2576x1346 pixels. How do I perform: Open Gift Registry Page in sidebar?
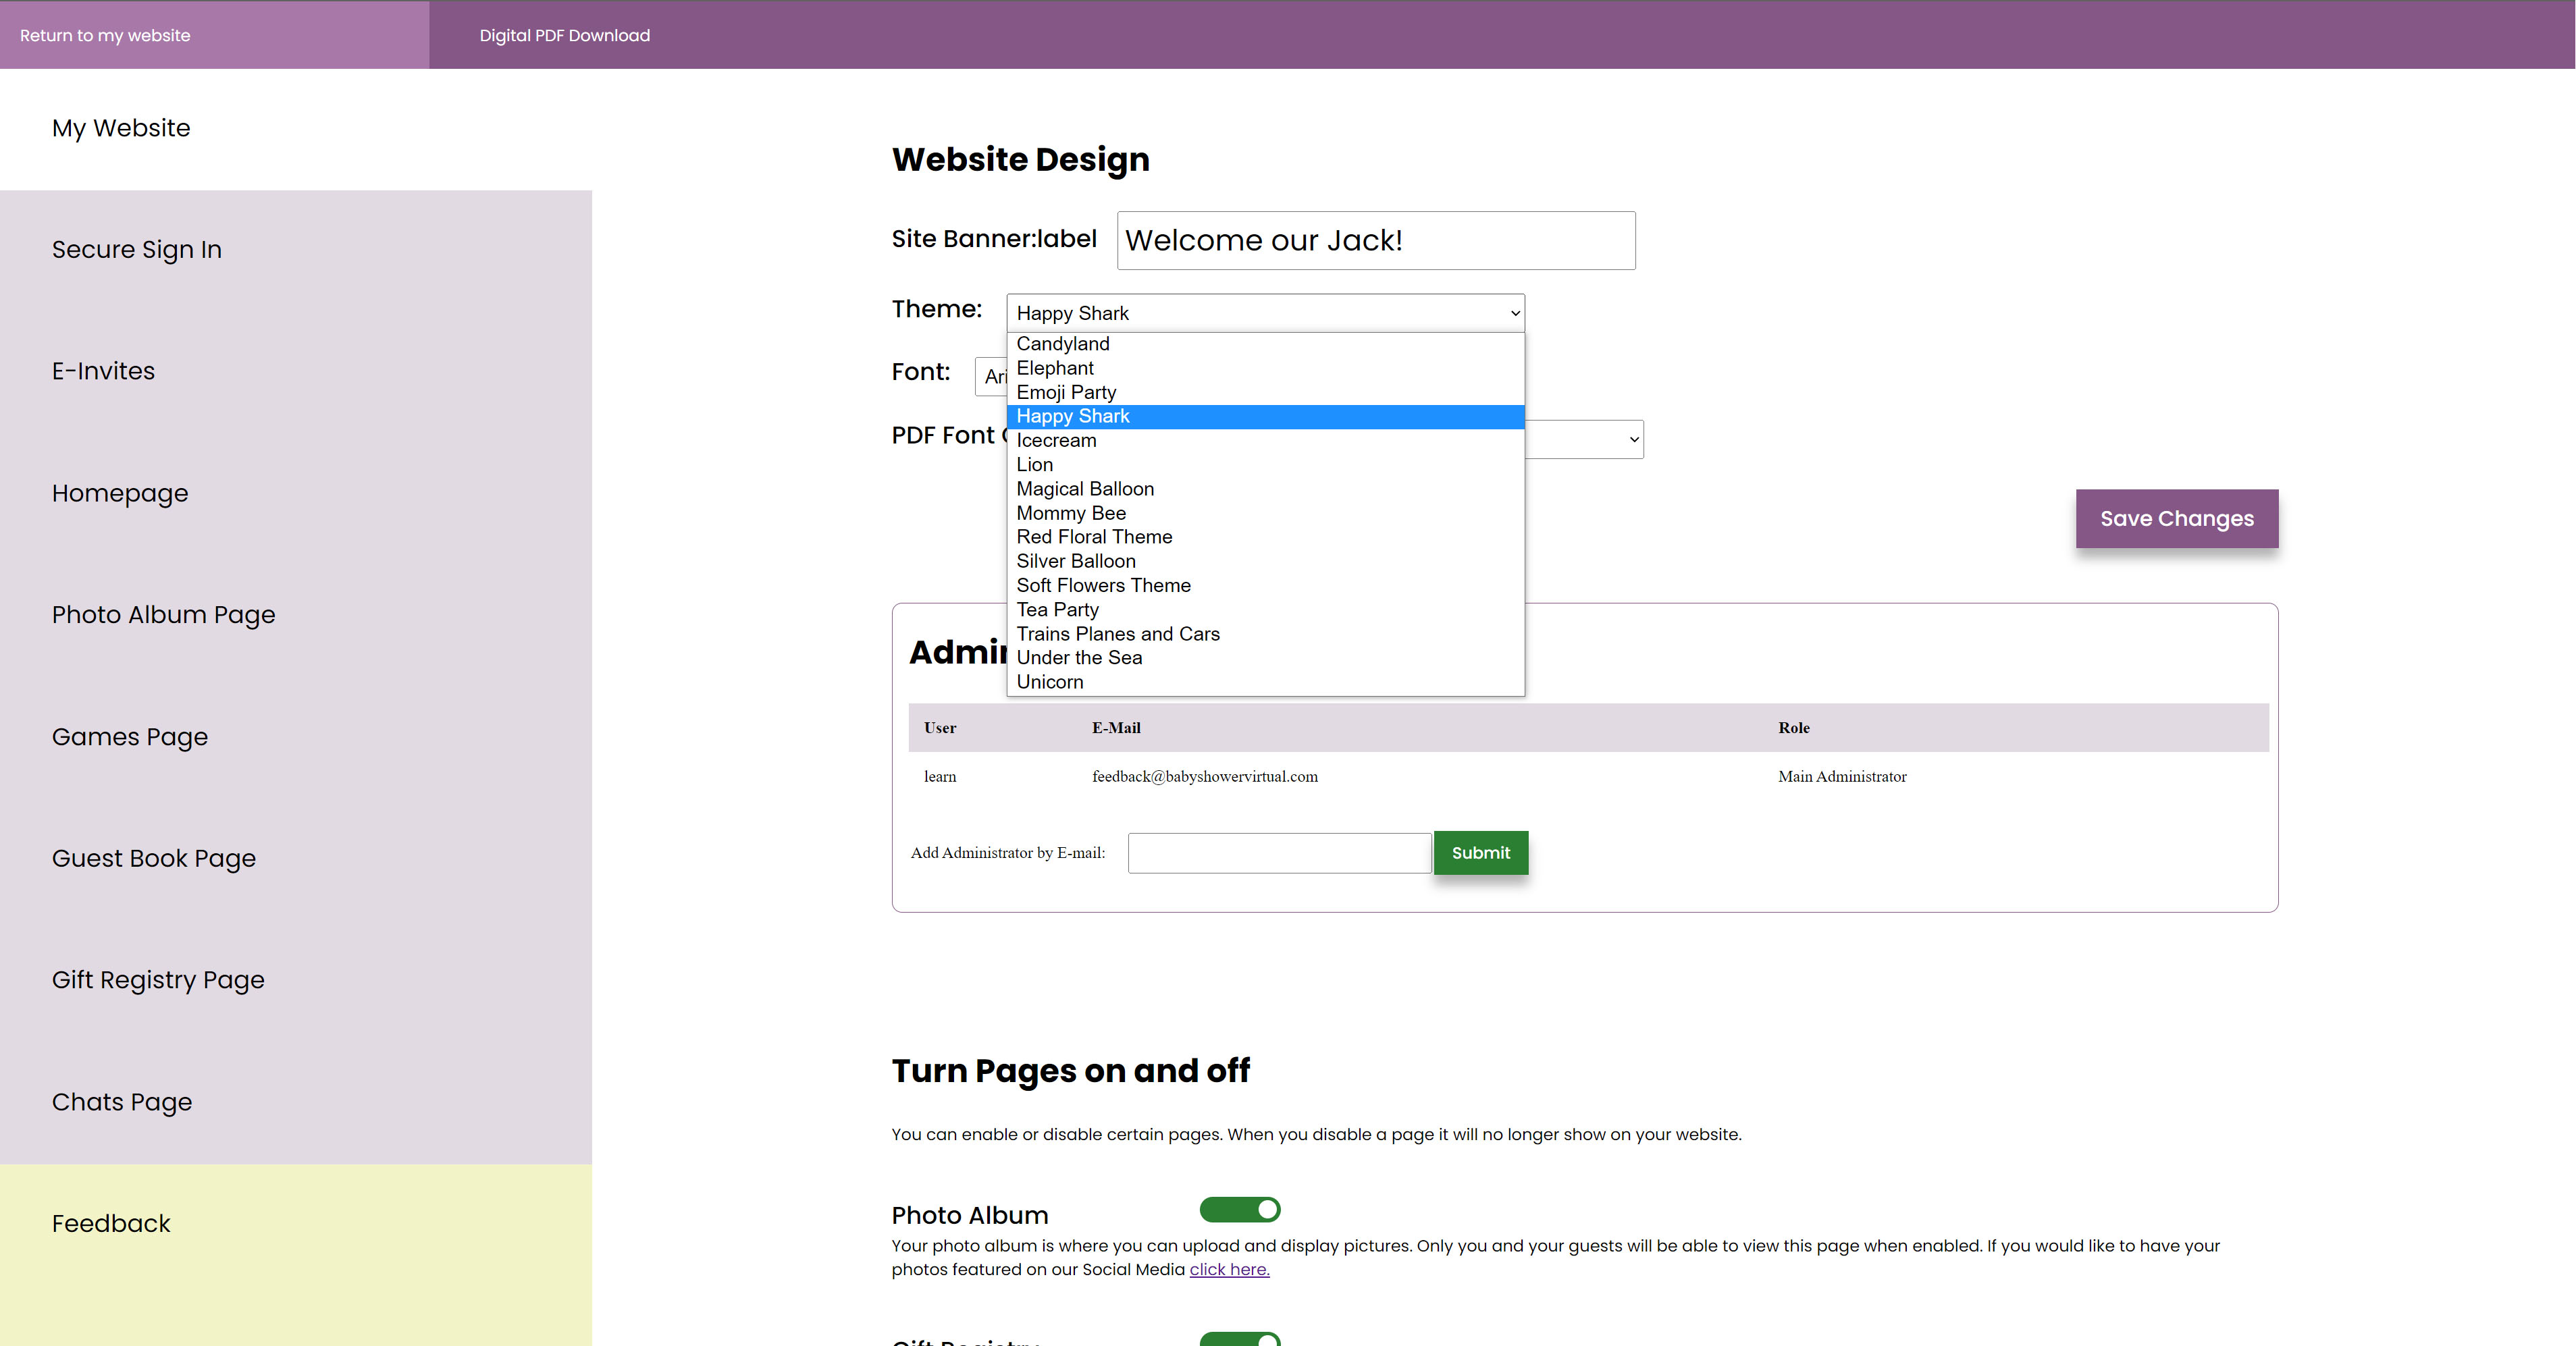158,980
